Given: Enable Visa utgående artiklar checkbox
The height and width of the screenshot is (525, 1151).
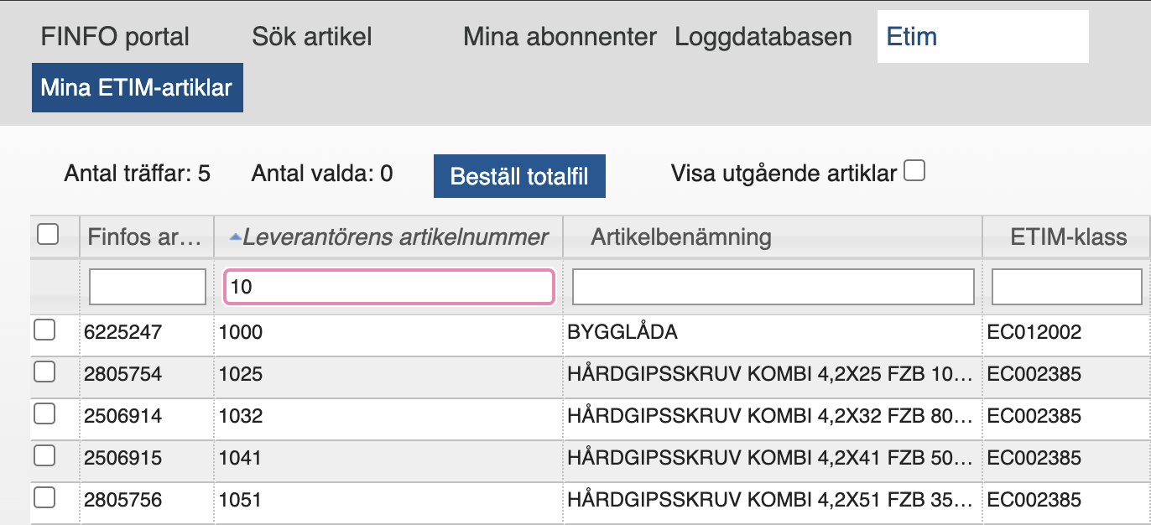Looking at the screenshot, I should (914, 172).
